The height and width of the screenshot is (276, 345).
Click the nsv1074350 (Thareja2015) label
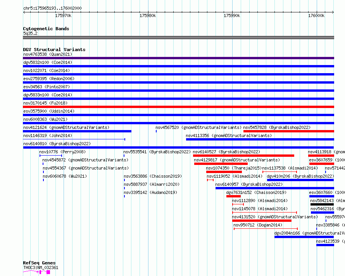tap(234, 168)
